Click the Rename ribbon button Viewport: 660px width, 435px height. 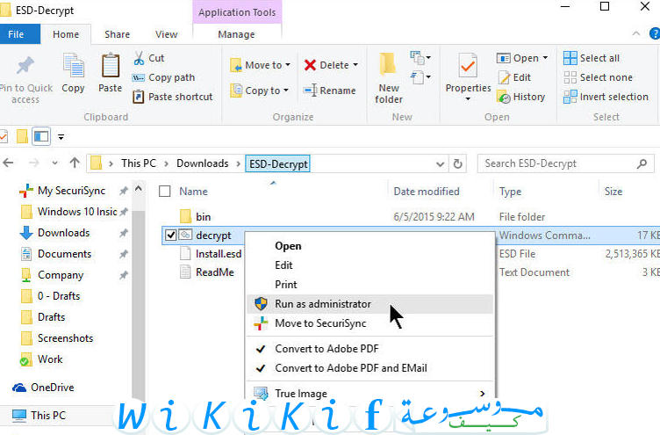330,91
